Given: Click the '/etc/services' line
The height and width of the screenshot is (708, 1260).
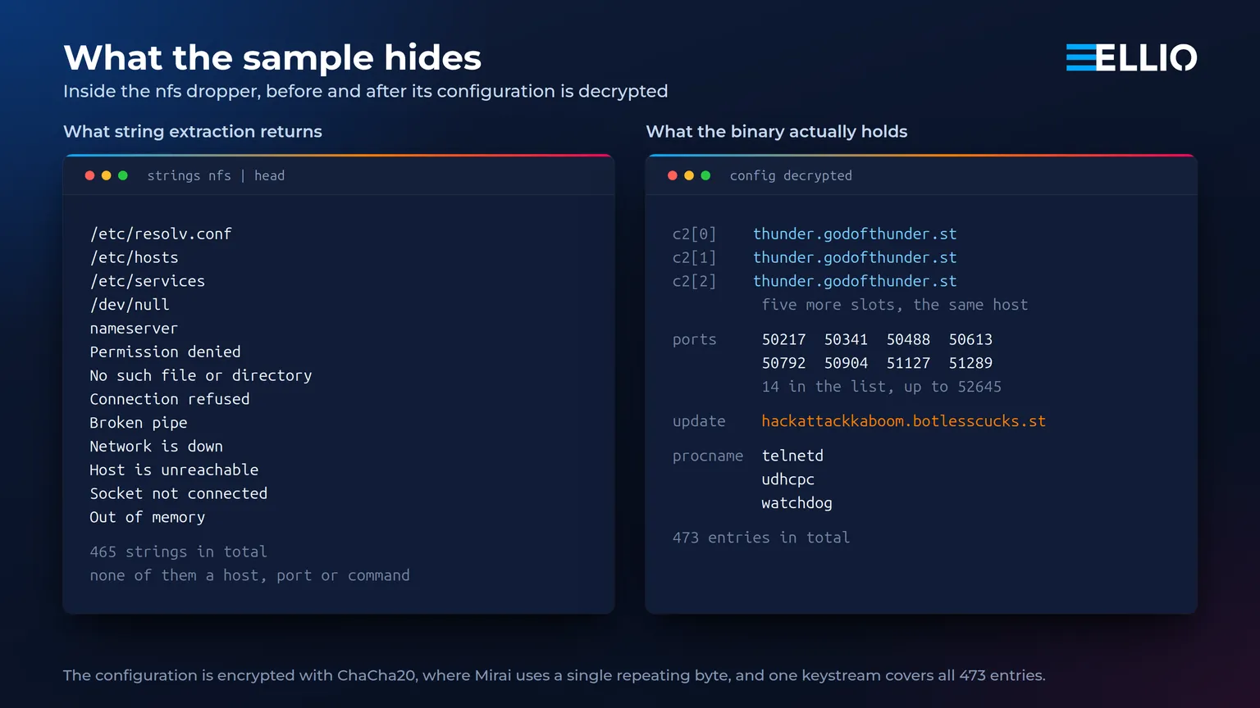Looking at the screenshot, I should pyautogui.click(x=148, y=281).
